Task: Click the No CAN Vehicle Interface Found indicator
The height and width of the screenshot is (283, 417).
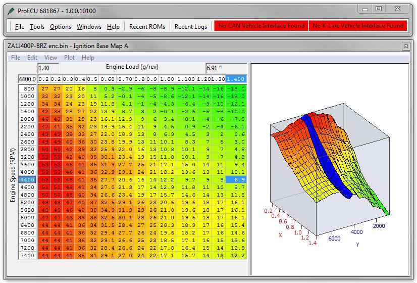Action: tap(261, 26)
